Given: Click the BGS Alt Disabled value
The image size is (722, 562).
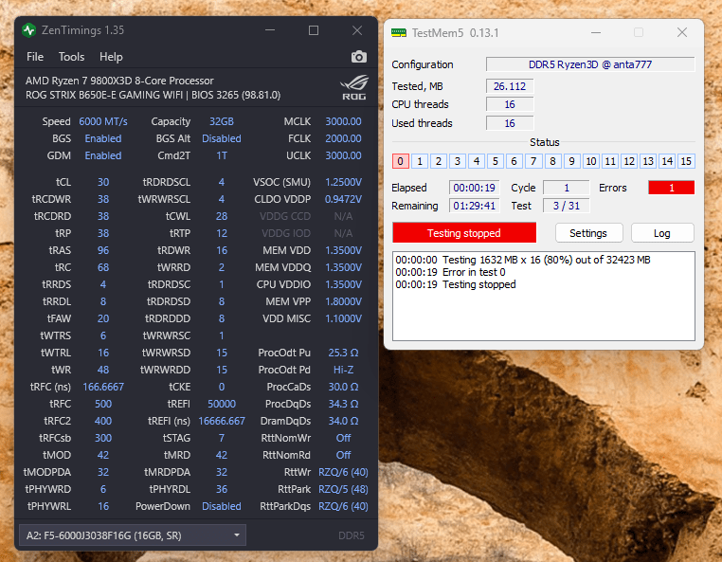Looking at the screenshot, I should [x=222, y=138].
